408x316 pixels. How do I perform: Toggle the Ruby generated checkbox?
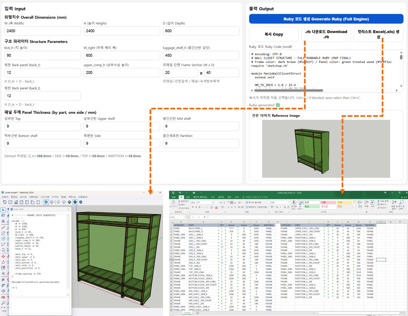pyautogui.click(x=278, y=105)
